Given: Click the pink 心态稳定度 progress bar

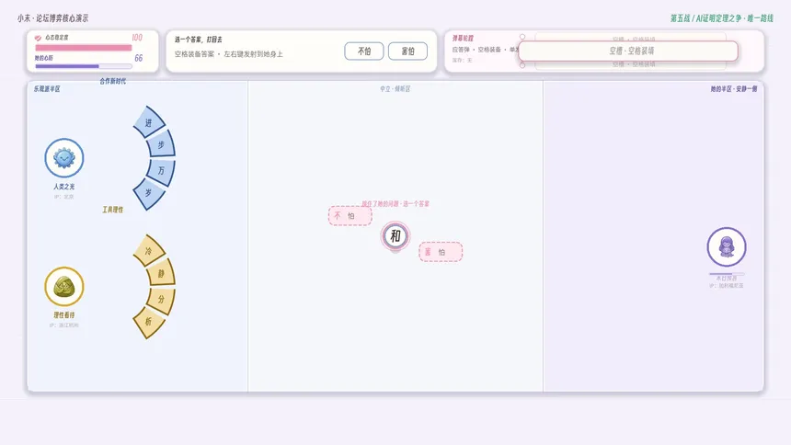Looking at the screenshot, I should coord(83,48).
